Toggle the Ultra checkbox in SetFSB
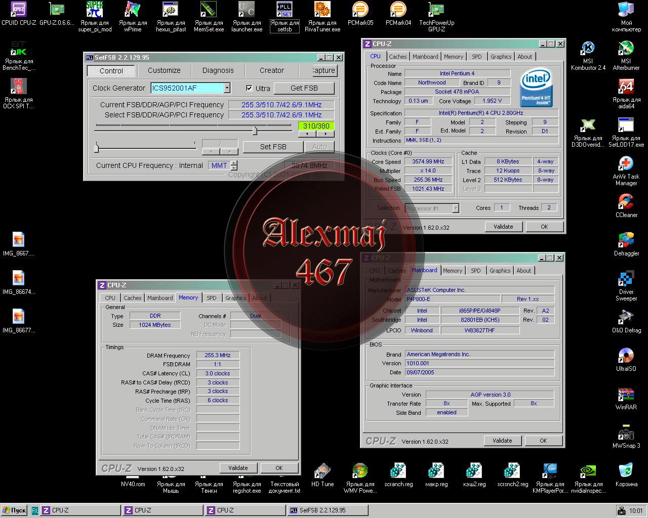Image resolution: width=648 pixels, height=518 pixels. pos(249,88)
